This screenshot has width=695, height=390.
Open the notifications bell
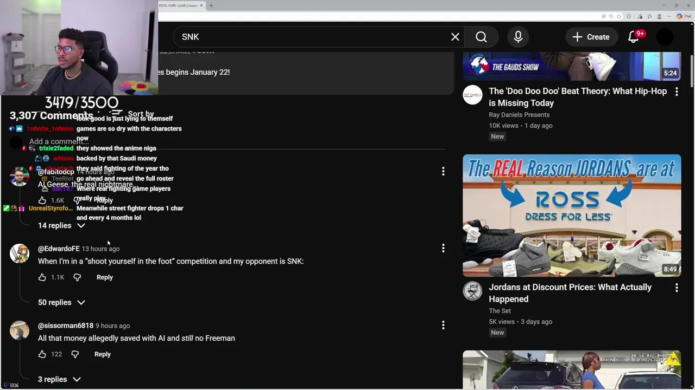tap(634, 37)
